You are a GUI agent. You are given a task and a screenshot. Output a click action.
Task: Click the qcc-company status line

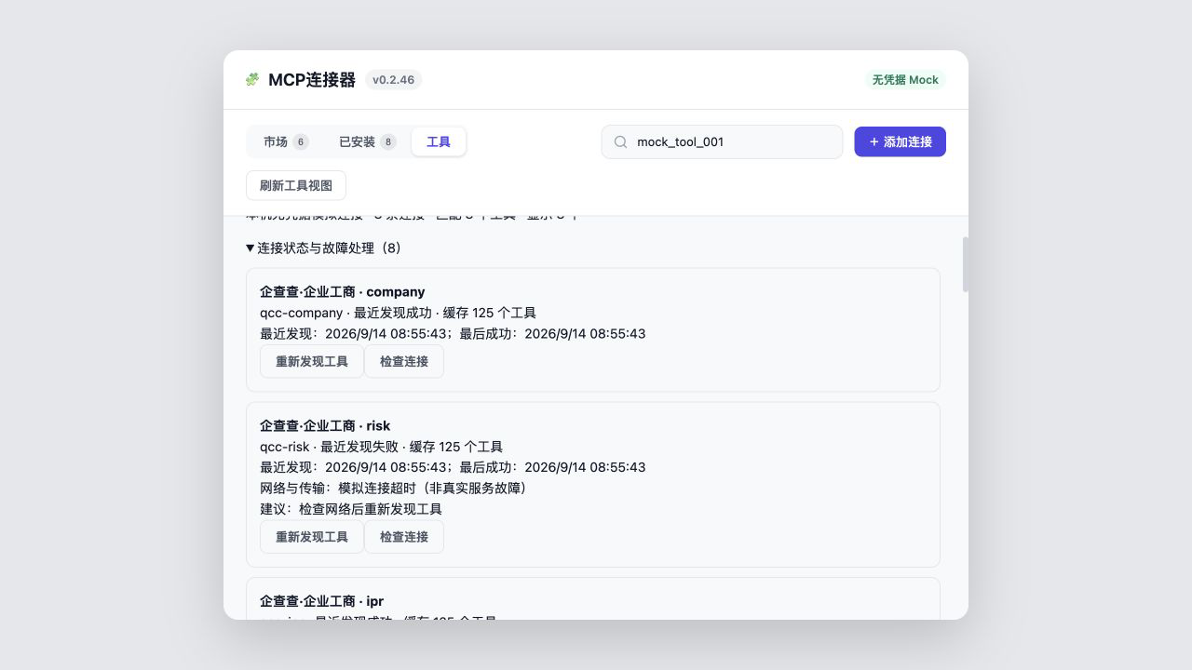pyautogui.click(x=398, y=313)
